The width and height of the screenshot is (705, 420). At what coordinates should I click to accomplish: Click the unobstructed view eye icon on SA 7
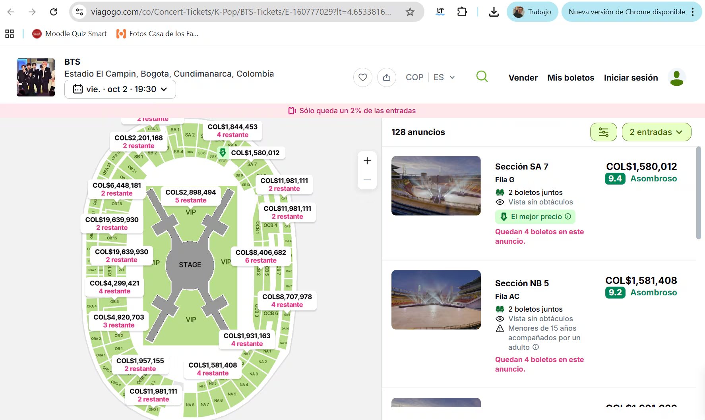[500, 202]
